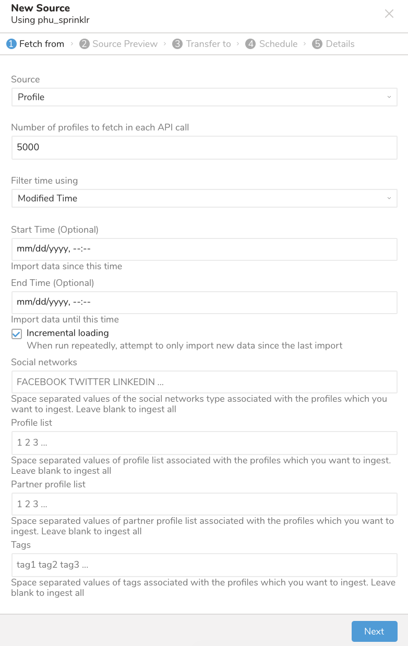Image resolution: width=408 pixels, height=646 pixels.
Task: Click the step 2 circle icon
Action: [x=85, y=44]
